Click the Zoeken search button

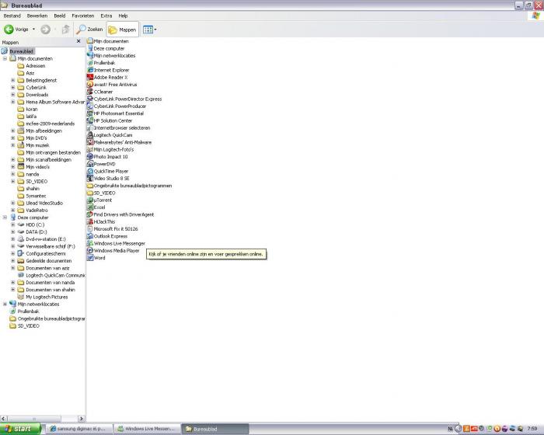click(89, 30)
